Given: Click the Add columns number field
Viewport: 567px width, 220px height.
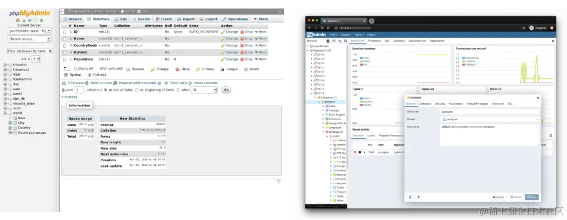Looking at the screenshot, I should tap(80, 90).
